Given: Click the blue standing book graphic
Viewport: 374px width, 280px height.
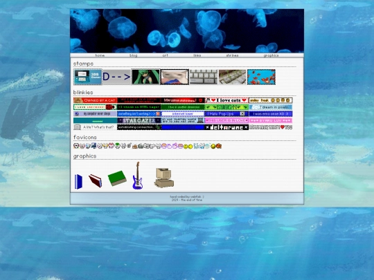Looking at the screenshot, I should (x=78, y=182).
